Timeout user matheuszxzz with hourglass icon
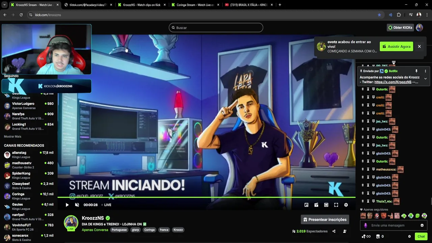The image size is (432, 243). click(x=368, y=169)
